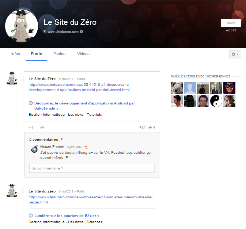Image resolution: width=246 pixels, height=229 pixels.
Task: Open the Photos tab
Action: click(59, 54)
